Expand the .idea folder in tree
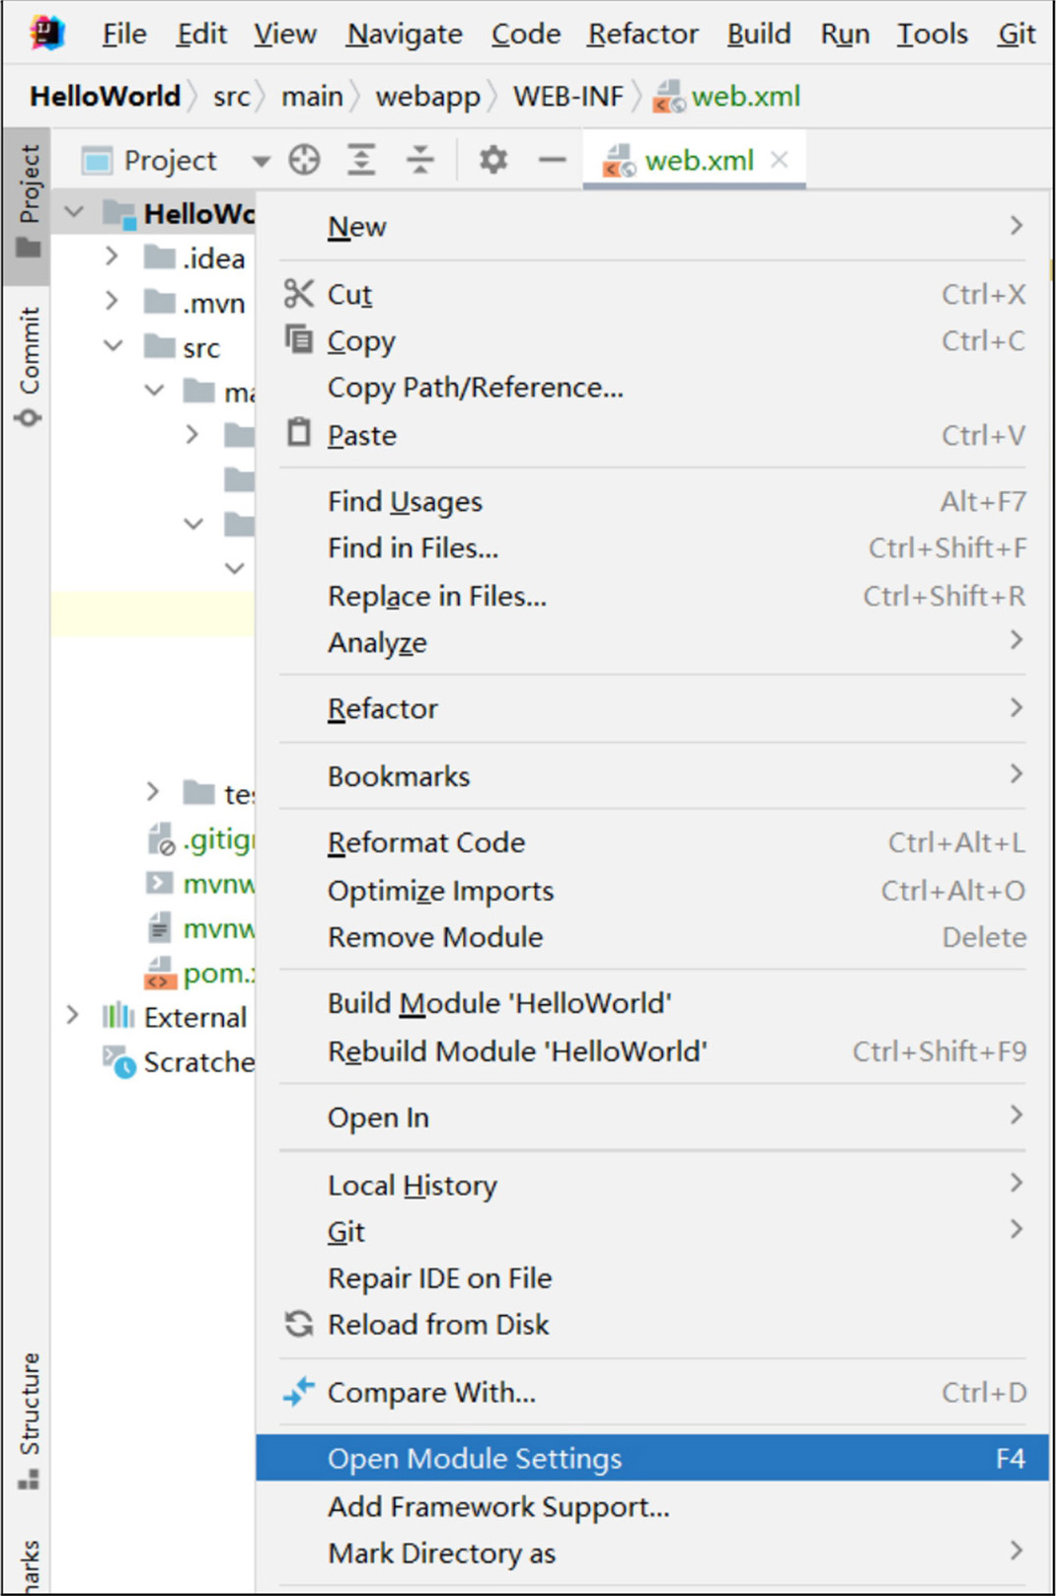 [112, 257]
